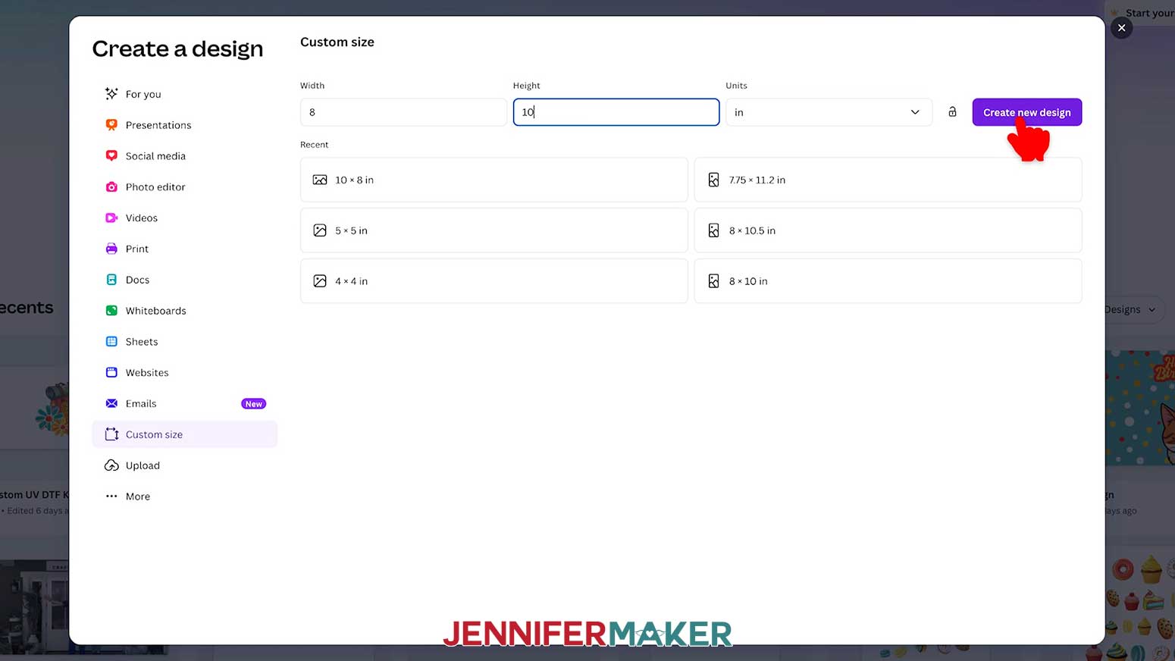Click Create new design button
The width and height of the screenshot is (1175, 661).
(x=1026, y=112)
